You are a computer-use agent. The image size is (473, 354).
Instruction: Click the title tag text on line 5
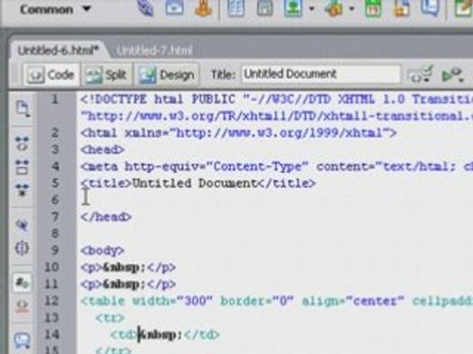(198, 183)
